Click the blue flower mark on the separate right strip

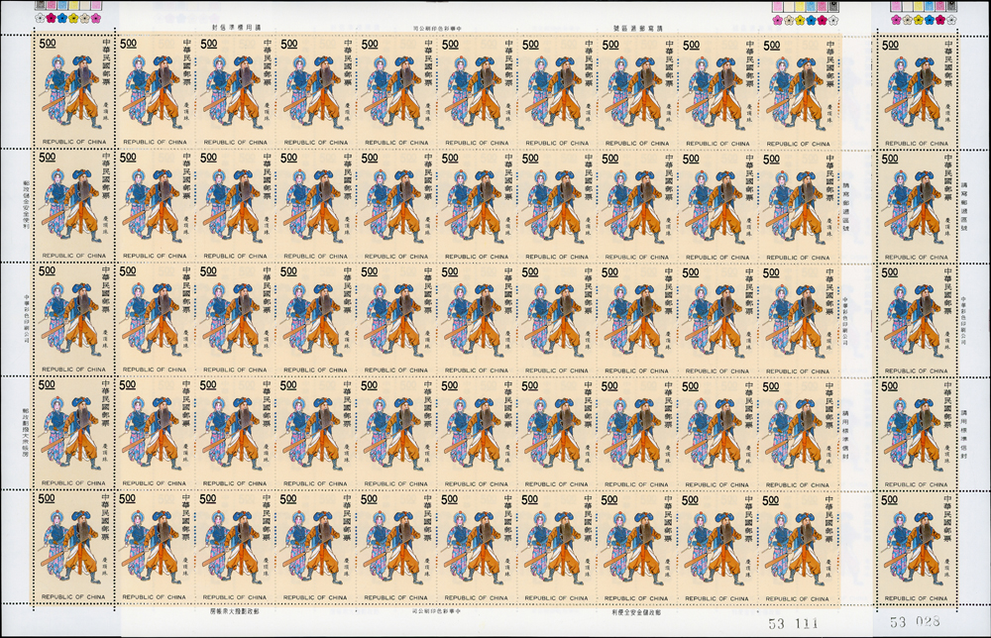coord(930,20)
